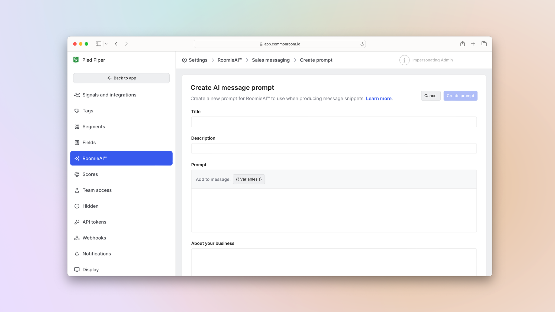
Task: Click the Title input field
Action: click(334, 122)
